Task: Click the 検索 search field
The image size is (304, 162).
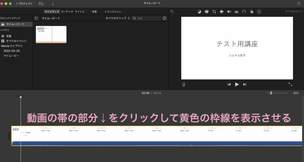Action: pos(146,18)
